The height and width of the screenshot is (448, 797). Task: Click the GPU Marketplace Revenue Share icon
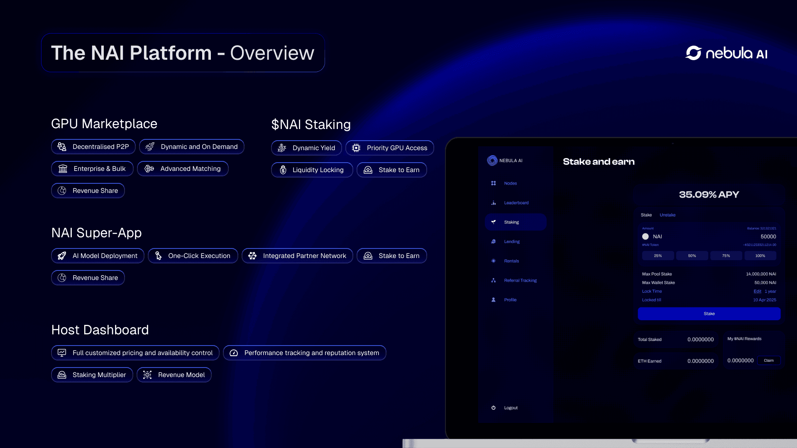point(62,191)
